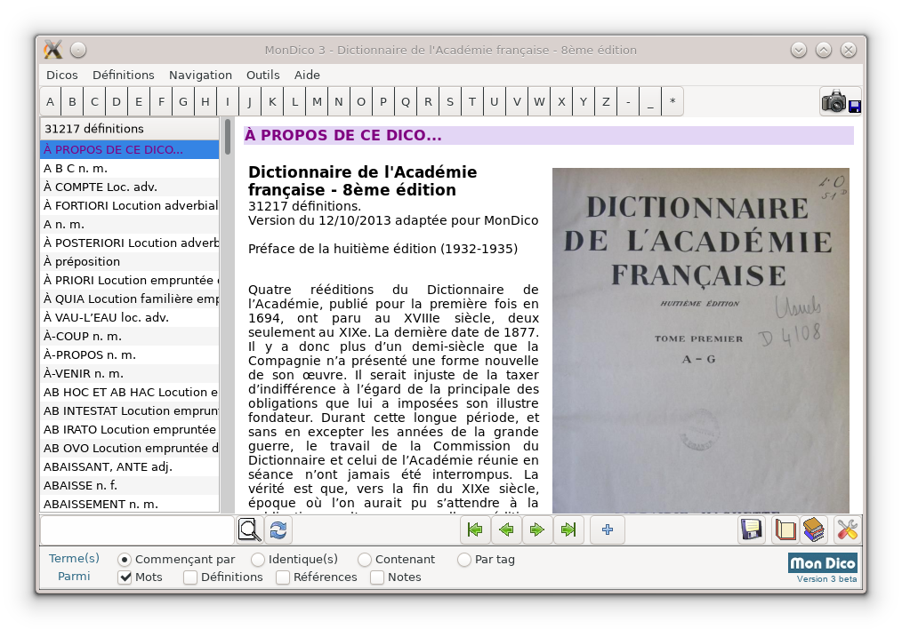Screen dimensions: 902x629
Task: Select 'À-VENIR n. m.' entry
Action: pyautogui.click(x=130, y=373)
